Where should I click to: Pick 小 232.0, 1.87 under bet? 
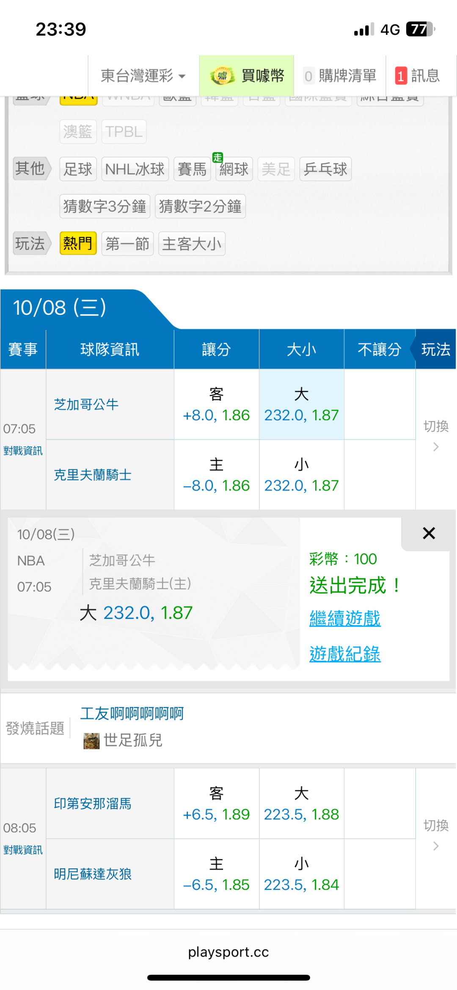click(301, 475)
